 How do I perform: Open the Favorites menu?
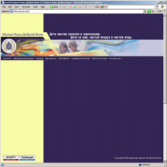tap(26, 7)
